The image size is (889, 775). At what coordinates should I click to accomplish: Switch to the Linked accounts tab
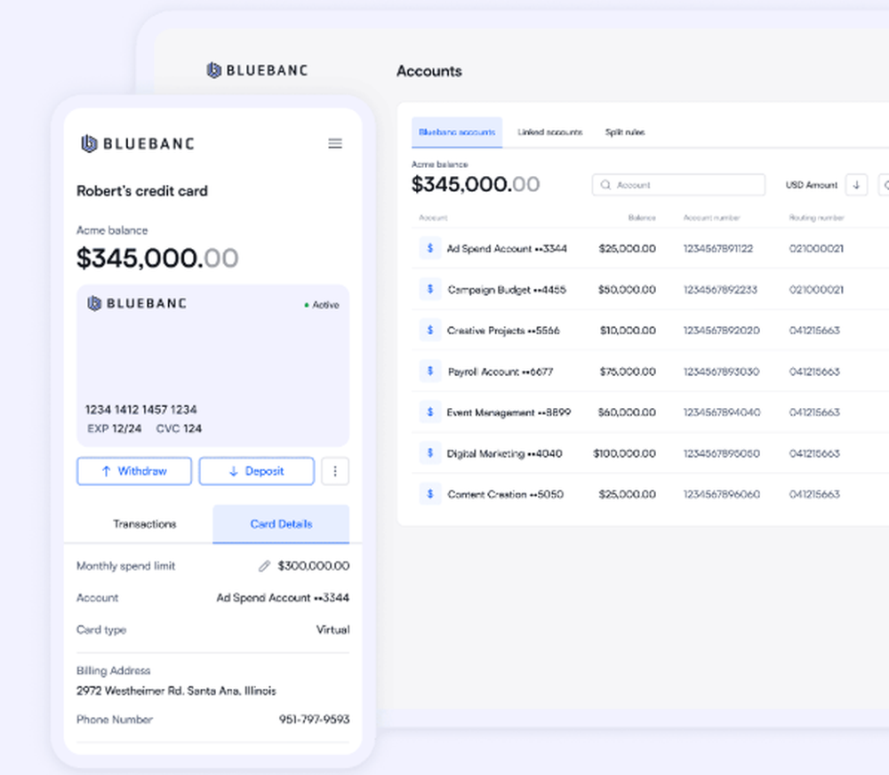point(550,132)
